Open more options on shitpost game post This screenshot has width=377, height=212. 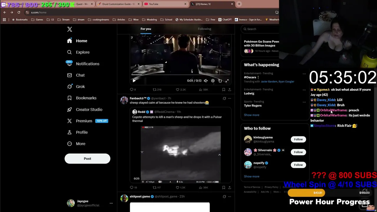[229, 196]
